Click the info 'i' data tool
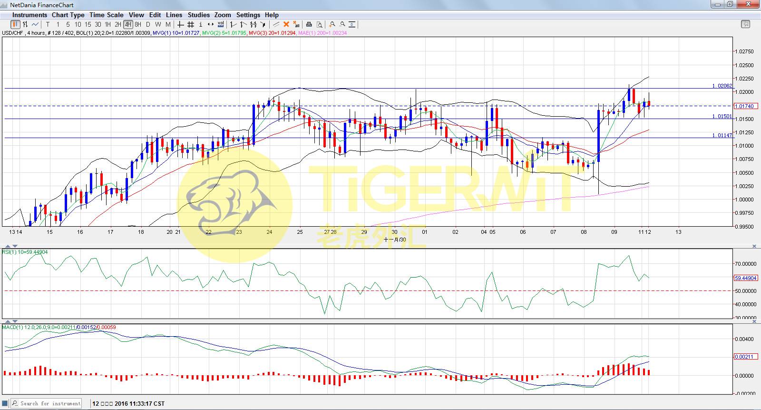This screenshot has width=761, height=410. tap(200, 24)
